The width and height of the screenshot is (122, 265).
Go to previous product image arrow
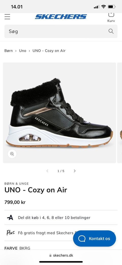pyautogui.click(x=47, y=171)
